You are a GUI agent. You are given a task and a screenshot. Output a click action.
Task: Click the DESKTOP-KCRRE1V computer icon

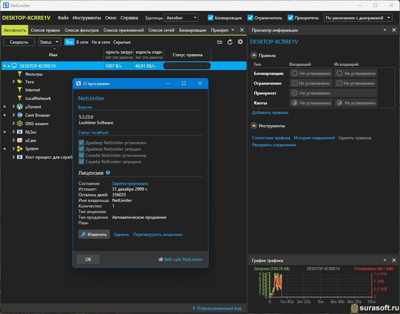pyautogui.click(x=14, y=66)
